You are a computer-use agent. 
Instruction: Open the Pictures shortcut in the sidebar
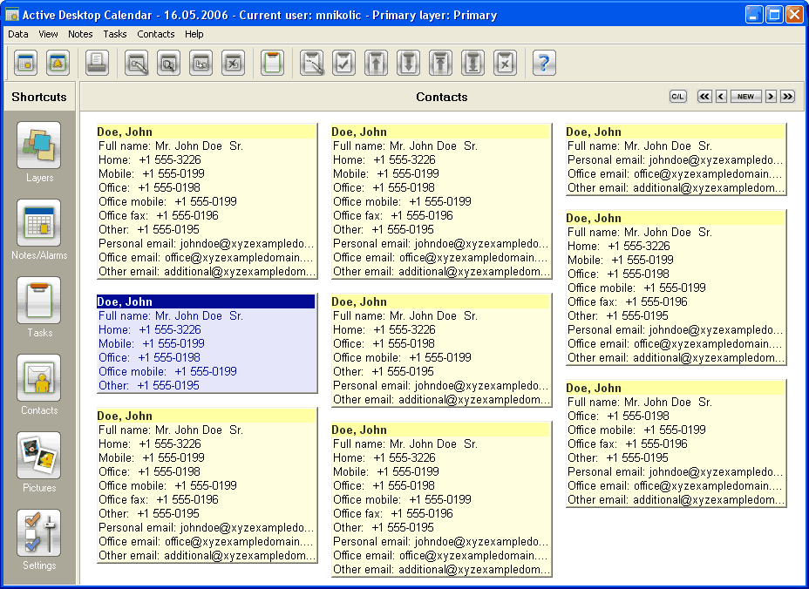click(x=38, y=456)
